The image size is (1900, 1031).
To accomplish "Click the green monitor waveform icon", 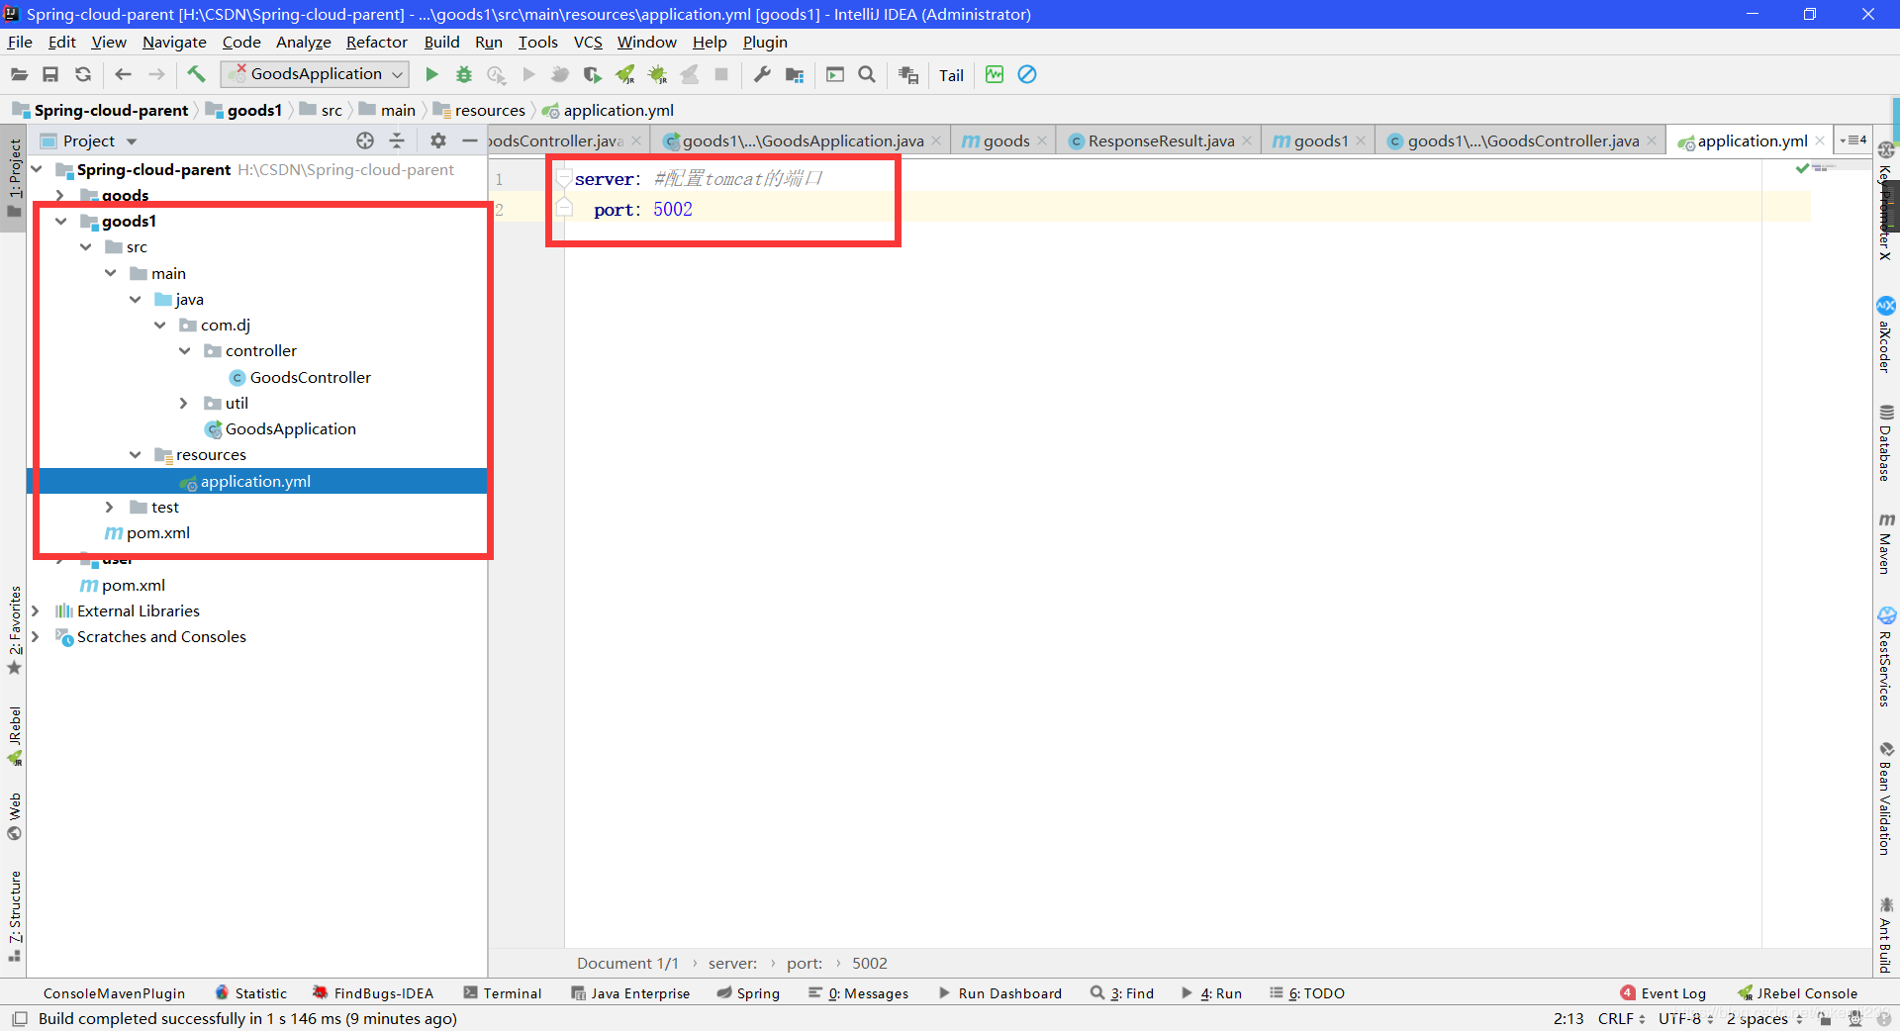I will [x=995, y=74].
